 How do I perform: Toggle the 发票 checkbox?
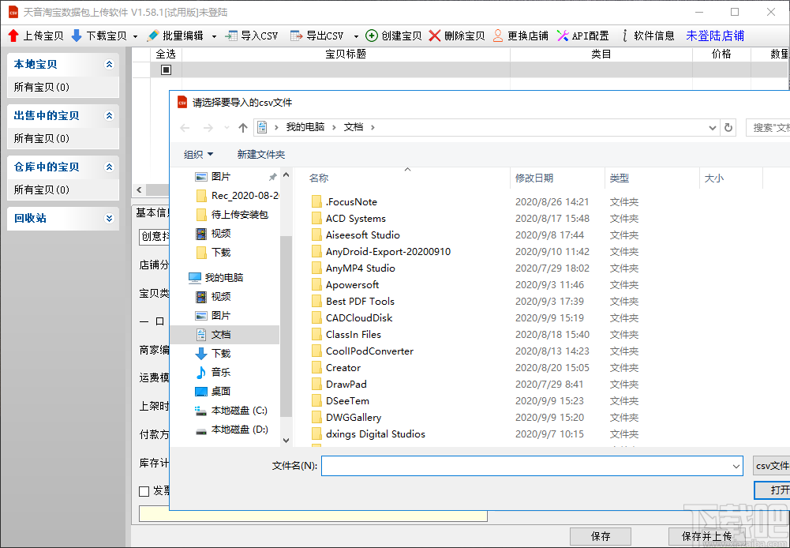pyautogui.click(x=144, y=491)
